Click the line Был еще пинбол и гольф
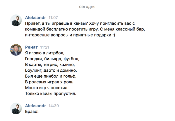Screen dimensions: 175x121 (50, 76)
